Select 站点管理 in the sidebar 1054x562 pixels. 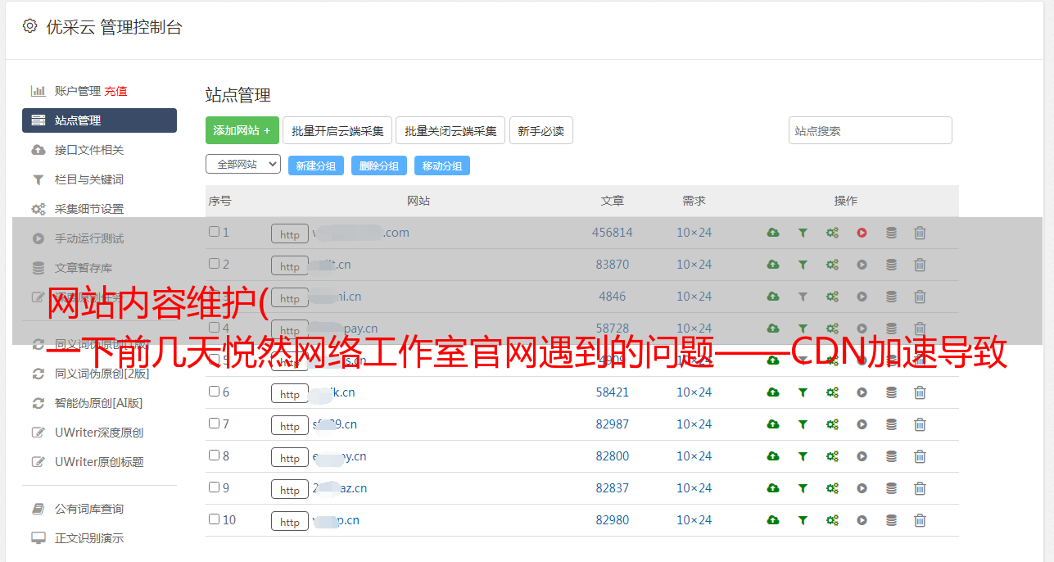point(99,120)
